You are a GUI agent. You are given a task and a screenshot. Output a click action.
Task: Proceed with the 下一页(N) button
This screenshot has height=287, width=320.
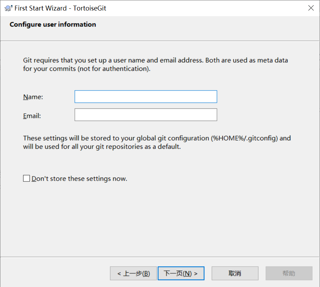[181, 273]
